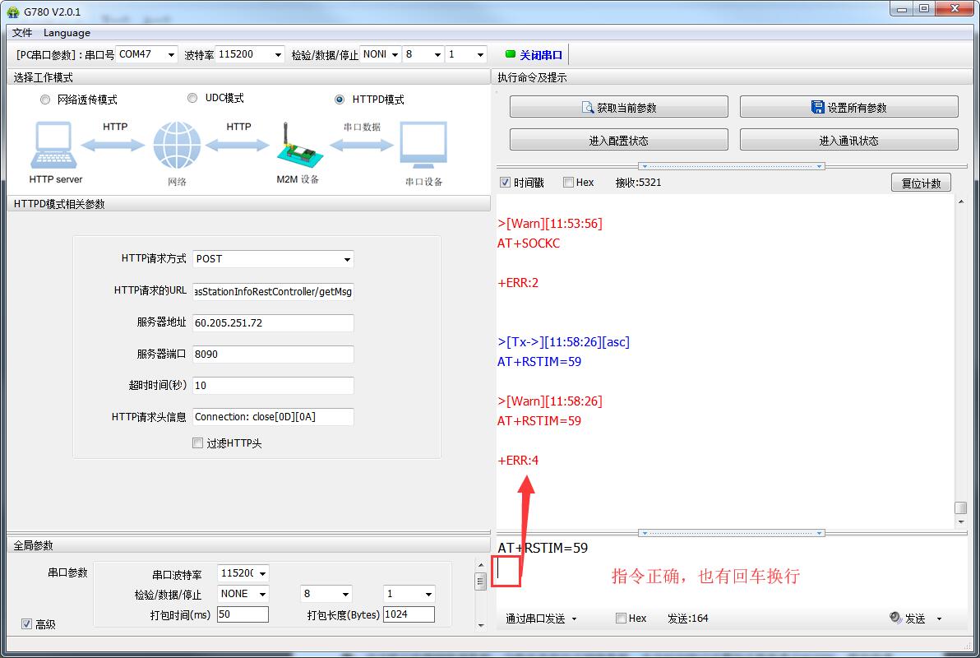Click the M2M device module icon
Viewport: 980px width, 658px height.
point(296,146)
